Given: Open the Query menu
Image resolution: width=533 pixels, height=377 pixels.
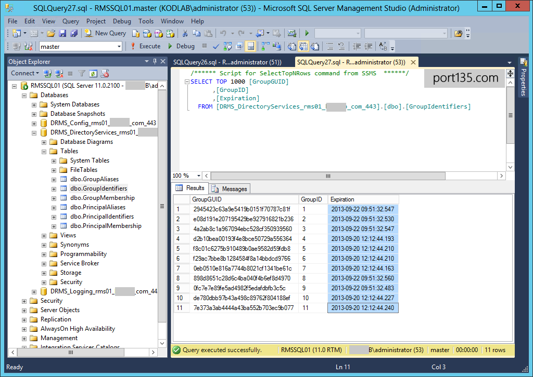Looking at the screenshot, I should (71, 21).
